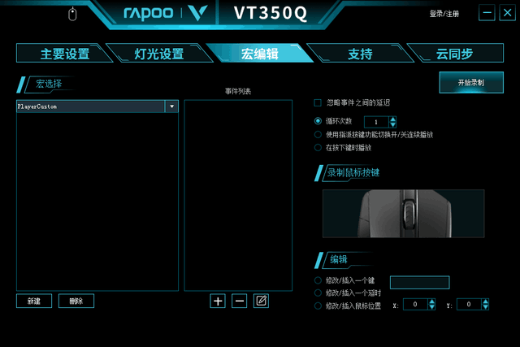Click the mouse device icon in header
The image size is (520, 347).
tap(72, 14)
